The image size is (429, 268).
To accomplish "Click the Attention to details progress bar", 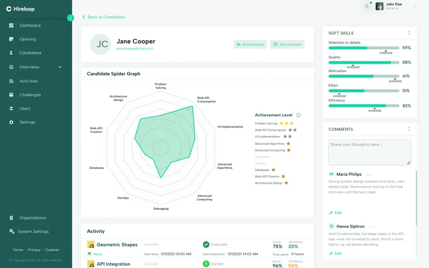I will (364, 48).
